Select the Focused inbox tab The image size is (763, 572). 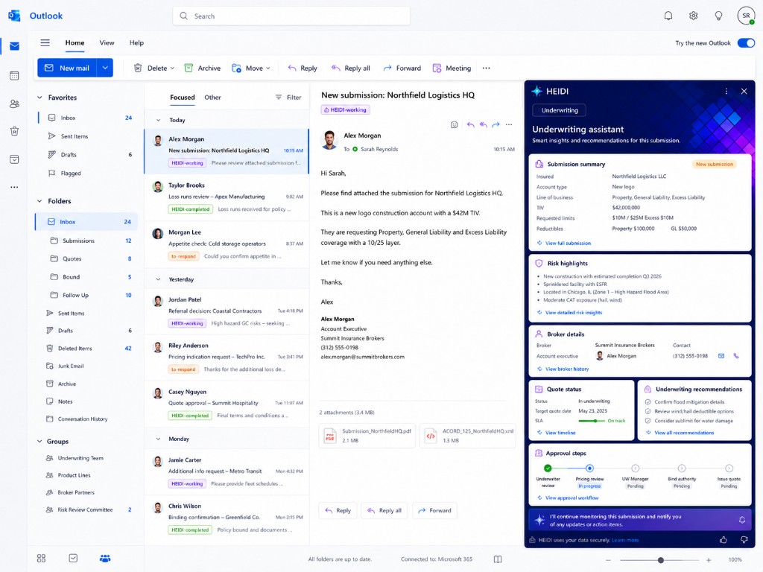(183, 98)
